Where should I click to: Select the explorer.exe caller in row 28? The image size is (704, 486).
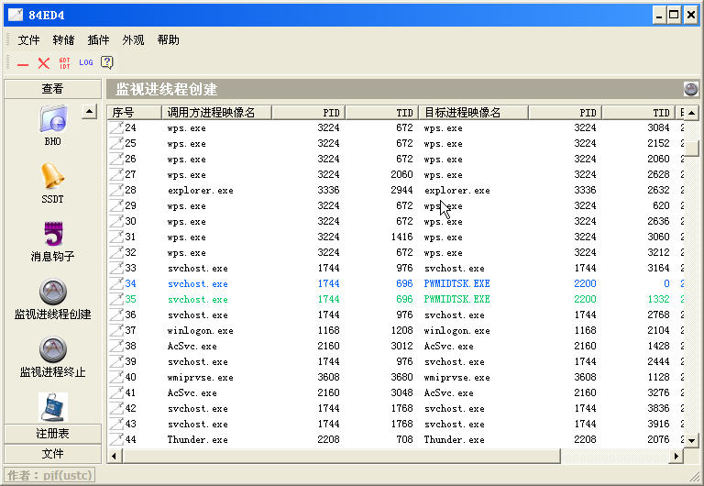click(x=201, y=191)
